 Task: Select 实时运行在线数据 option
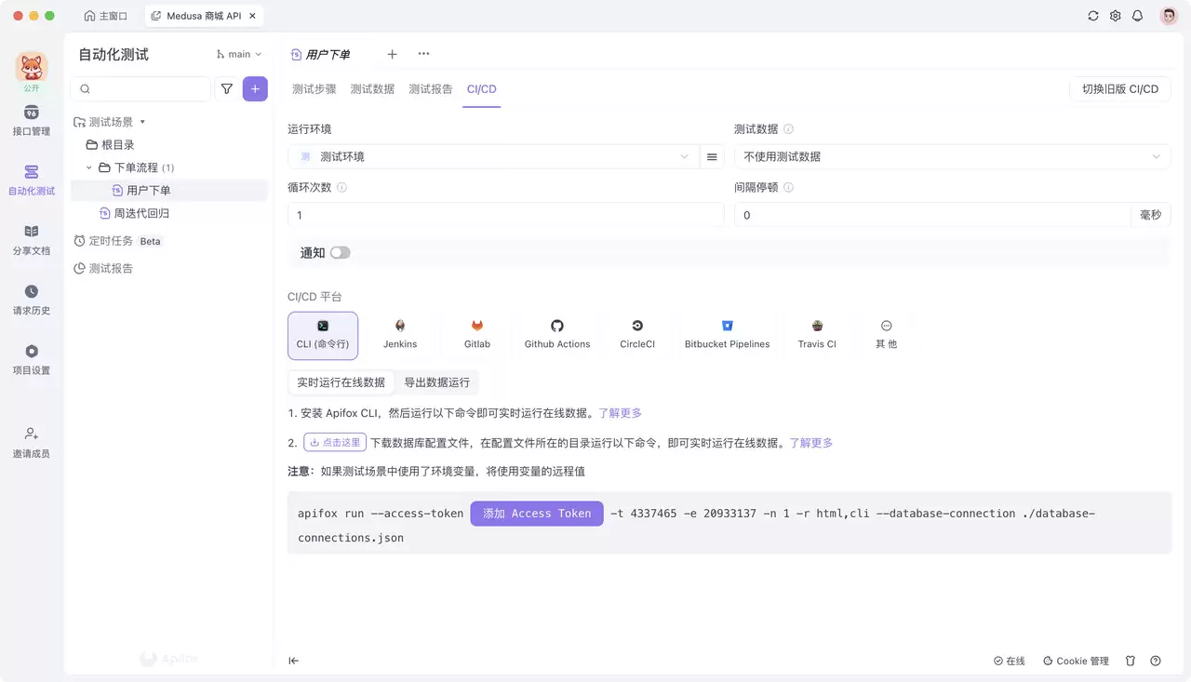(341, 381)
